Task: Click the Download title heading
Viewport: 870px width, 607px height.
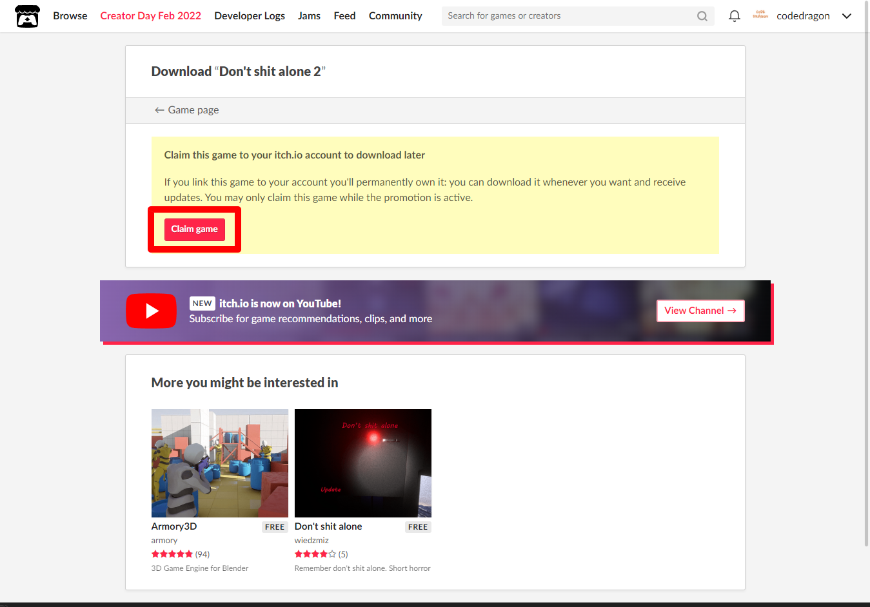Action: [238, 72]
